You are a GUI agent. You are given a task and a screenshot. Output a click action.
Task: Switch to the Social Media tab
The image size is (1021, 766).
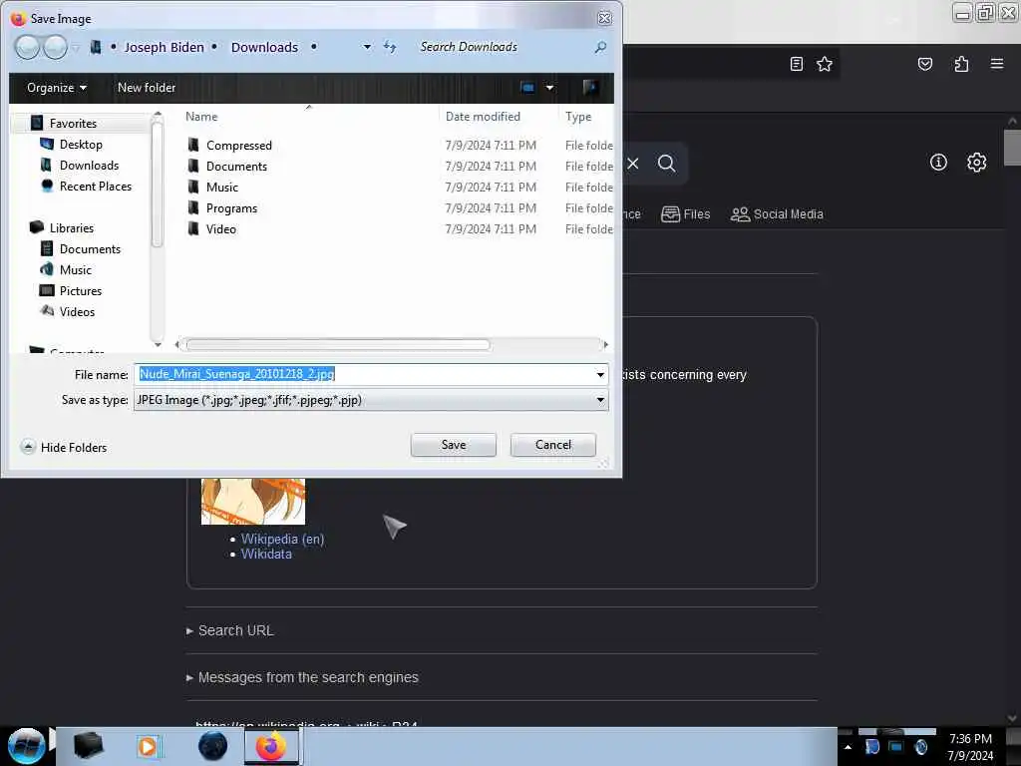[777, 214]
